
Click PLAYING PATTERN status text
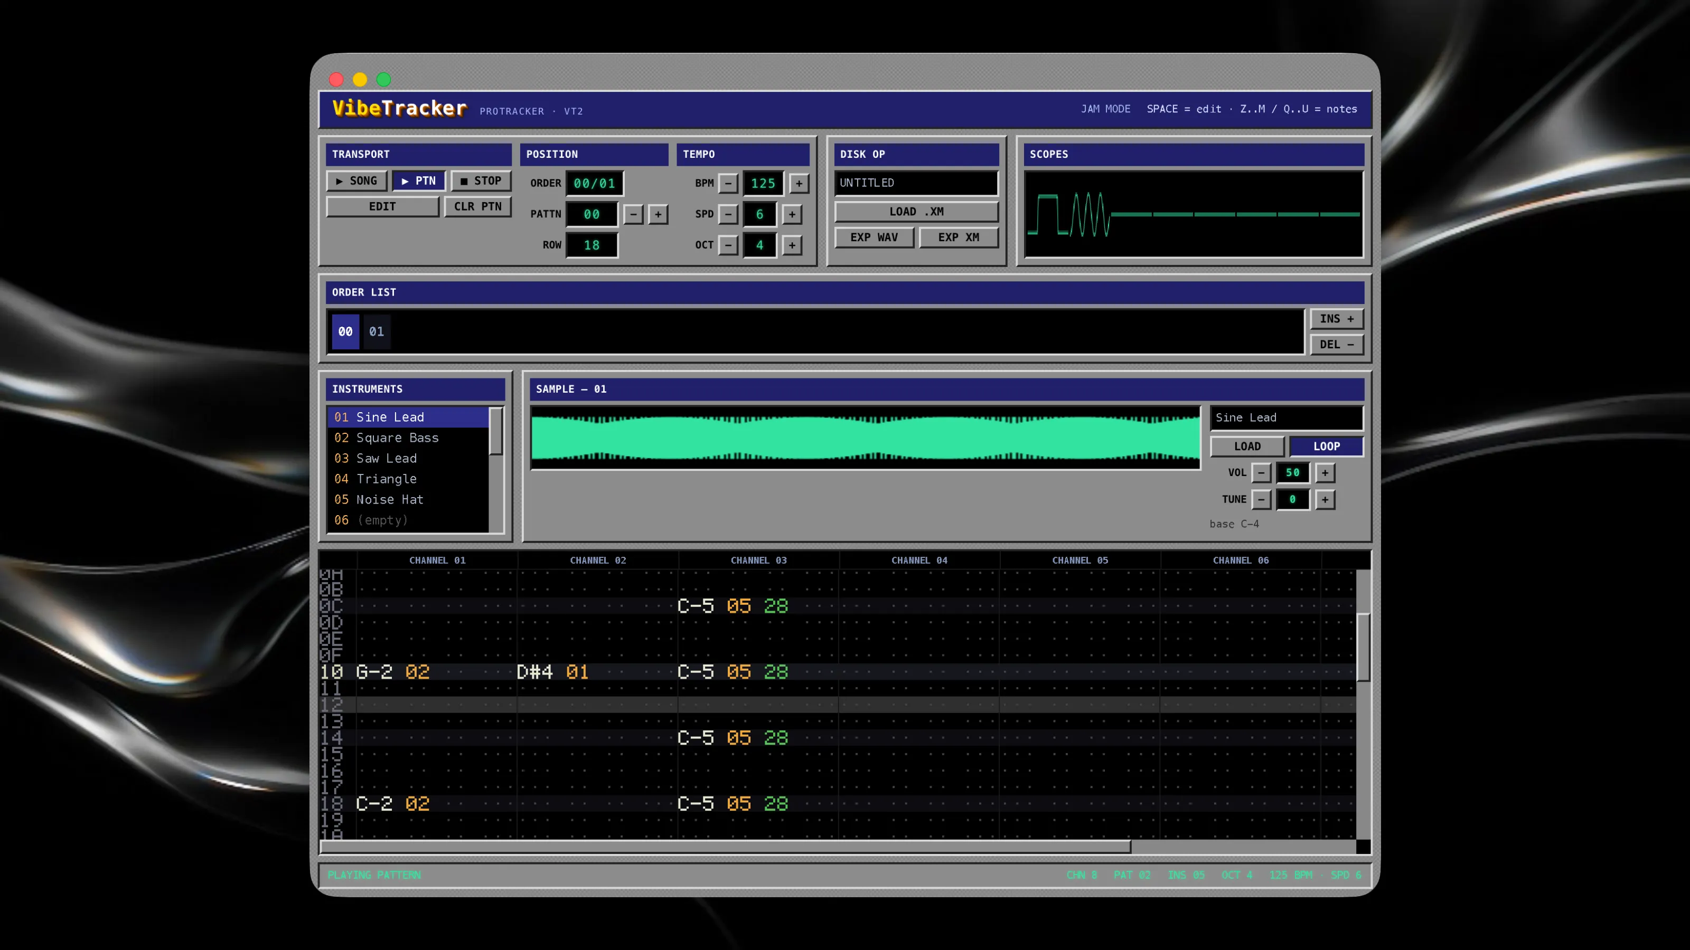374,875
